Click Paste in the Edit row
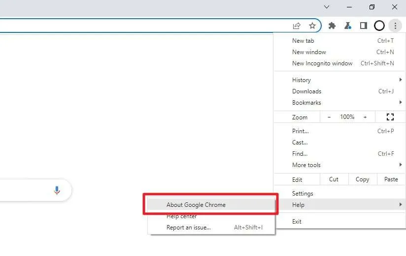The height and width of the screenshot is (256, 406). point(391,179)
